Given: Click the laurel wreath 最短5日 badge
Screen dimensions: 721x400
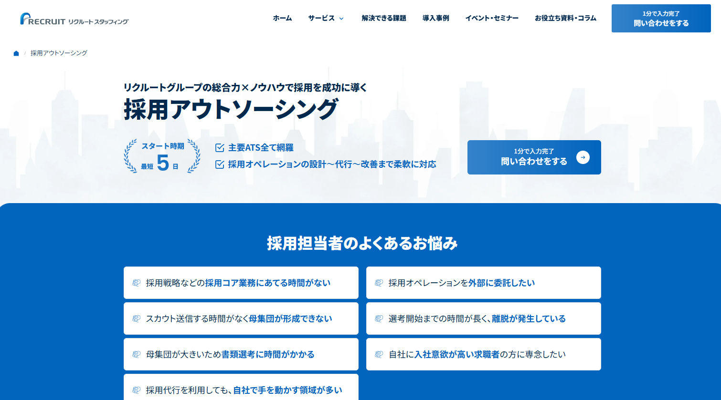Looking at the screenshot, I should (x=162, y=156).
